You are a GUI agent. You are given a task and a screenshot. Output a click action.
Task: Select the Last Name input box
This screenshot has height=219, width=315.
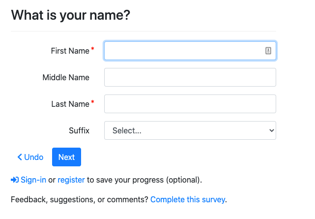click(x=190, y=104)
